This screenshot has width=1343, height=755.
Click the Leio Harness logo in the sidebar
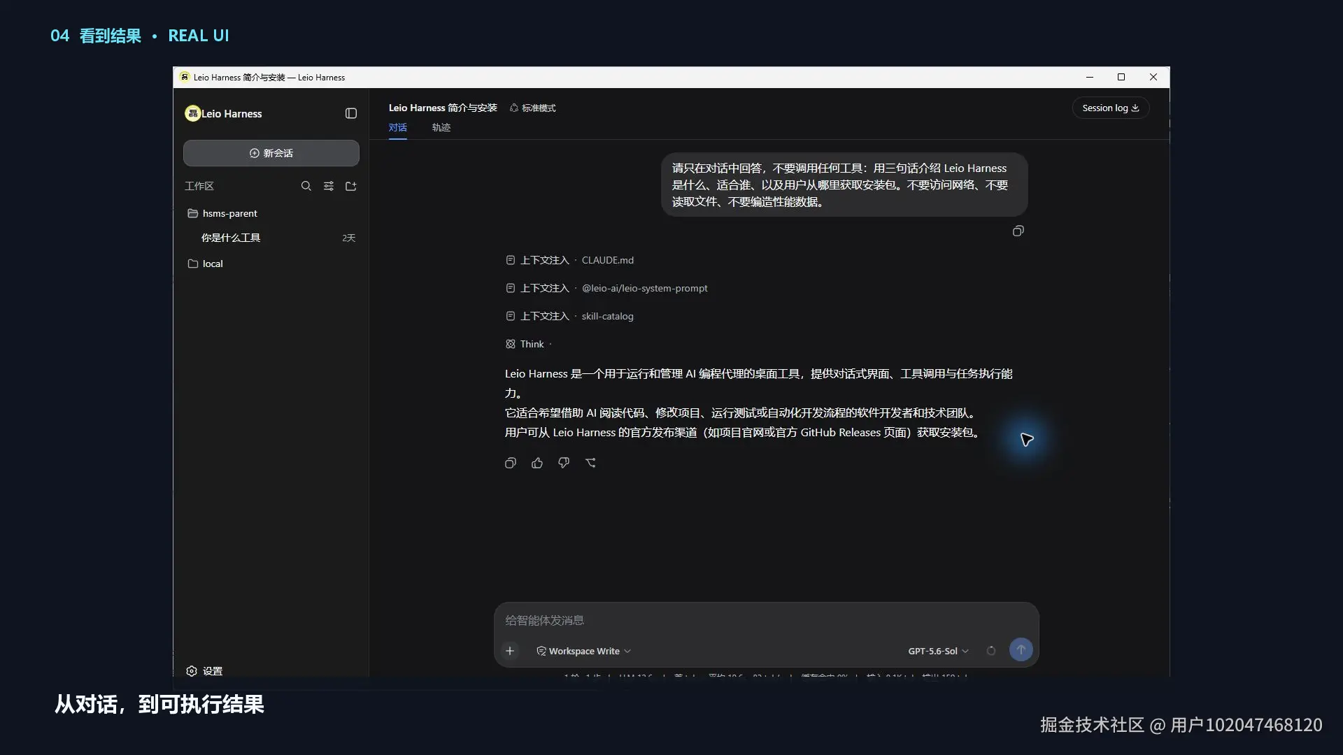tap(192, 113)
